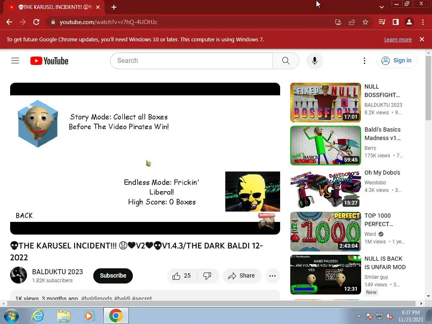Click the network tray icon
This screenshot has width=432, height=324.
coord(379,316)
